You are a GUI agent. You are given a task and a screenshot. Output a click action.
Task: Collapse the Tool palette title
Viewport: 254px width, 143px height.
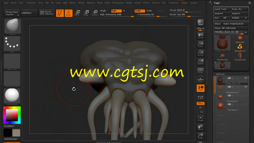point(217,3)
